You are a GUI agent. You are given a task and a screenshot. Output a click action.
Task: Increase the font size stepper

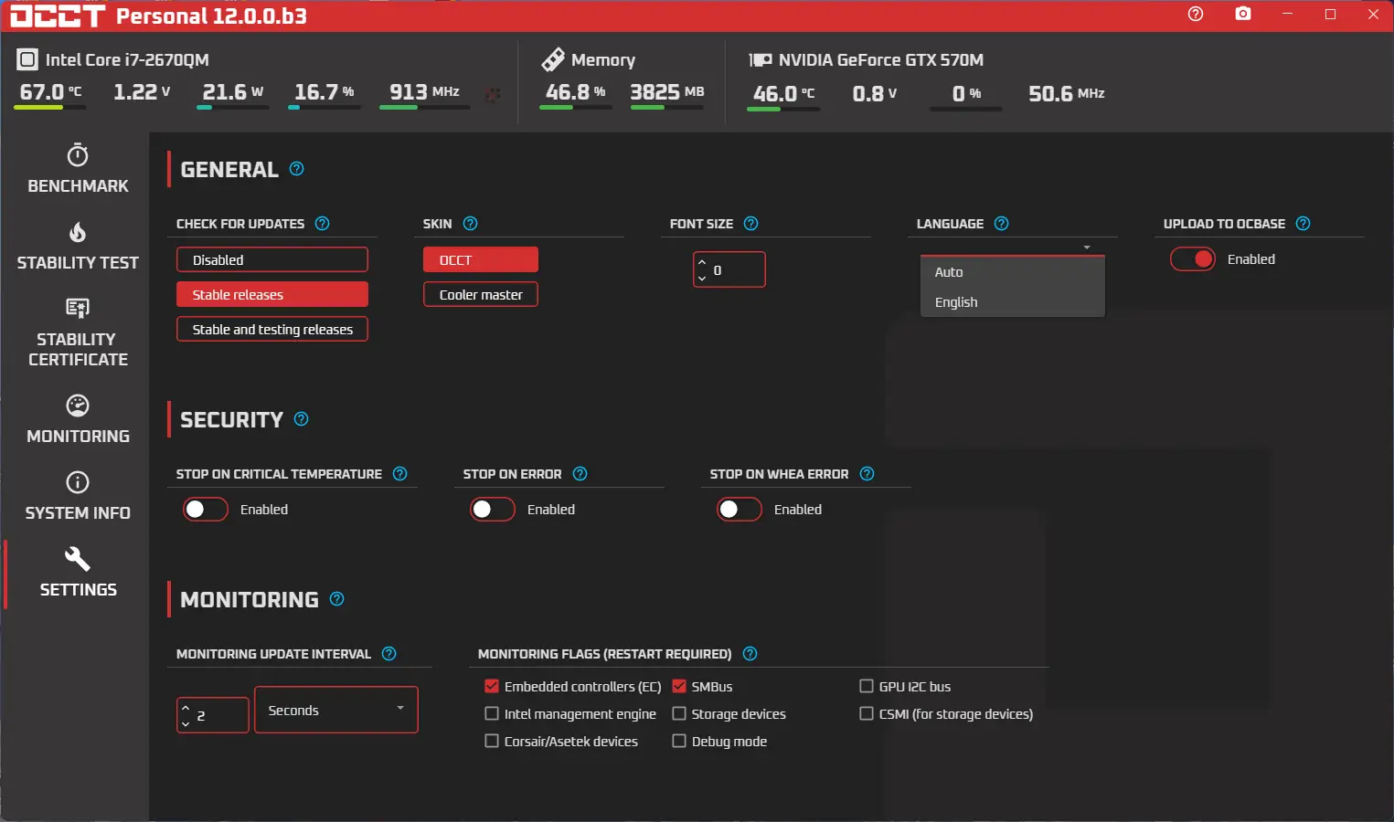(x=702, y=262)
